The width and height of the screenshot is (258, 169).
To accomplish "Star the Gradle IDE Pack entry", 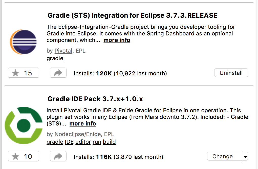I will [x=24, y=156].
